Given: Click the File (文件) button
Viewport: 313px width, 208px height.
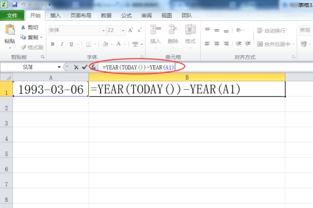Looking at the screenshot, I should pyautogui.click(x=12, y=15).
